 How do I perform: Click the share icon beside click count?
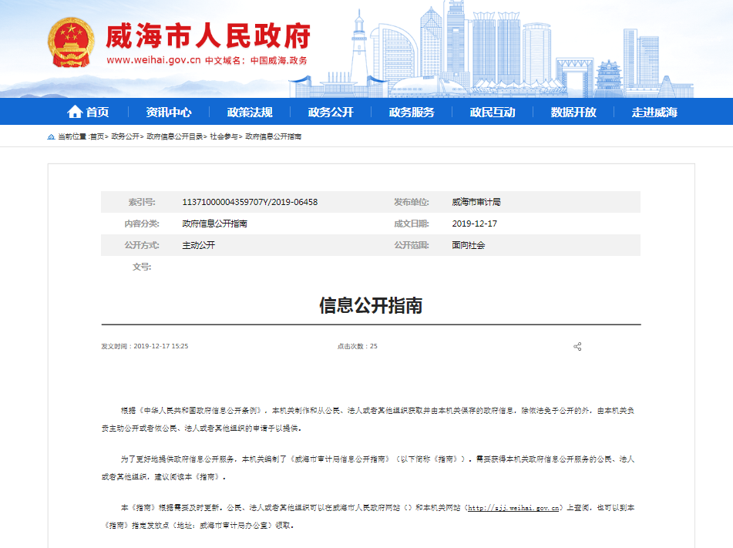pos(577,347)
